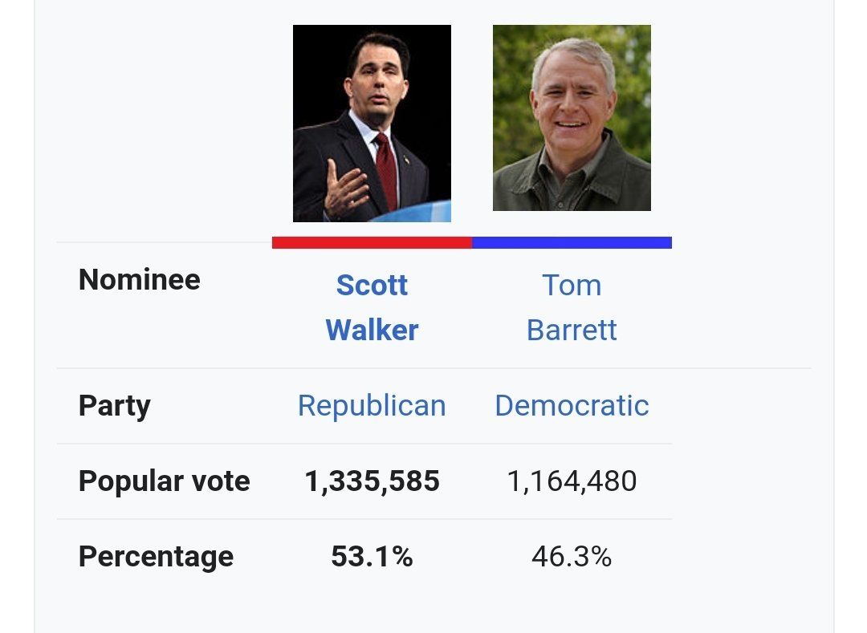This screenshot has width=867, height=633.
Task: Click the raised hand in Walker's photo
Action: coord(345,189)
